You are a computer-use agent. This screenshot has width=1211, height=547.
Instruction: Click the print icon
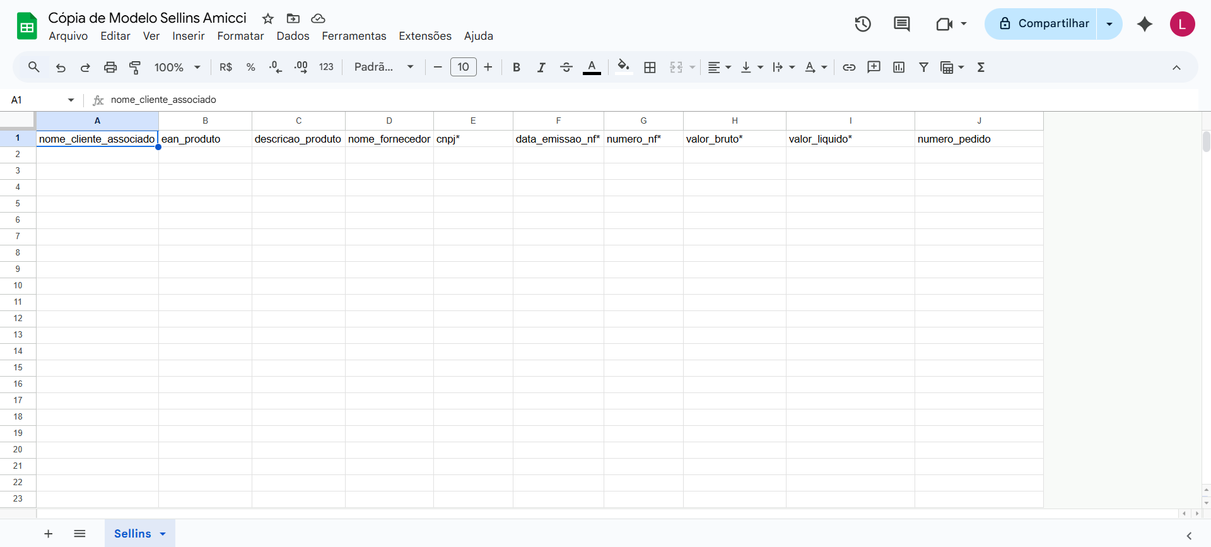[x=110, y=68]
